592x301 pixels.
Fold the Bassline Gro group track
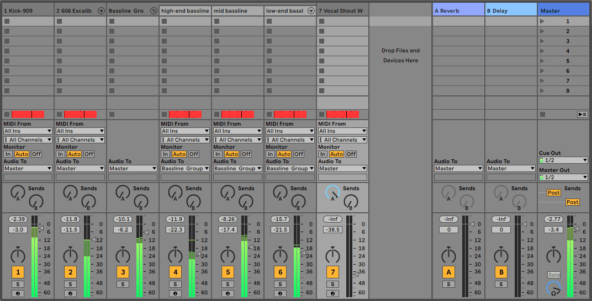tap(154, 11)
